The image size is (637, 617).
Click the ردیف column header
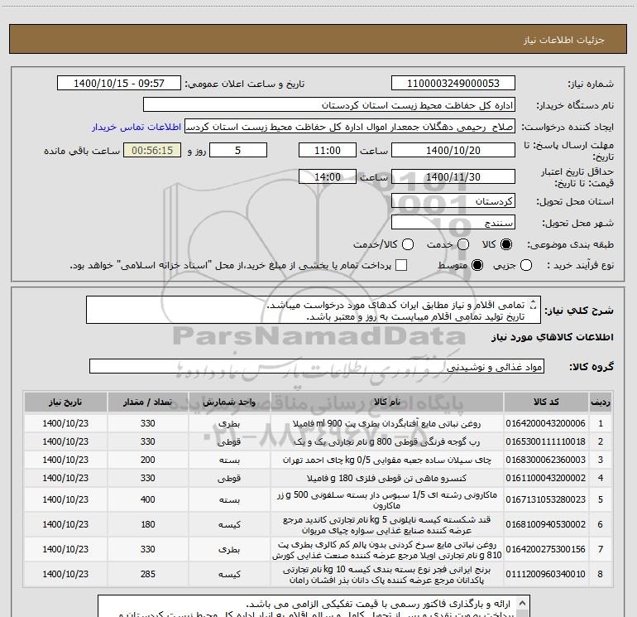601,402
